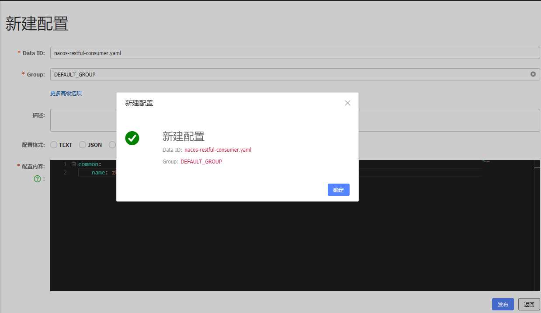Image resolution: width=541 pixels, height=313 pixels.
Task: Click the nacos-restful-consumer.yaml Data ID link
Action: pos(218,150)
